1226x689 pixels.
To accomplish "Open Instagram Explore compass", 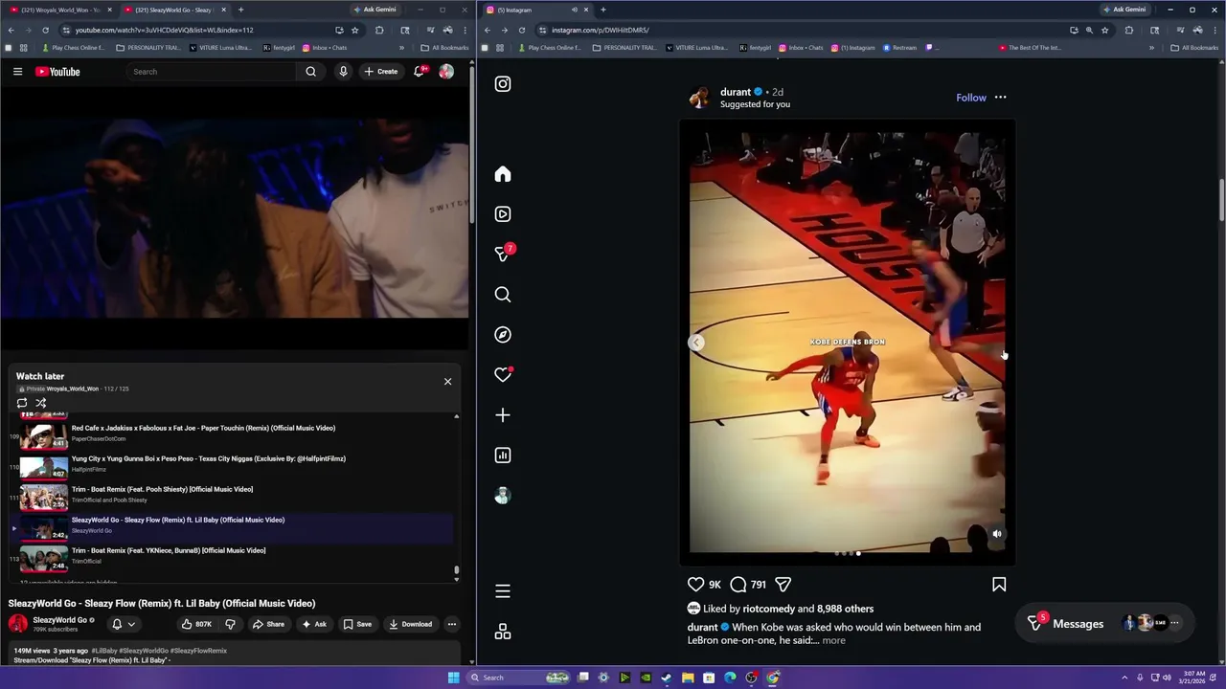I will (x=503, y=335).
